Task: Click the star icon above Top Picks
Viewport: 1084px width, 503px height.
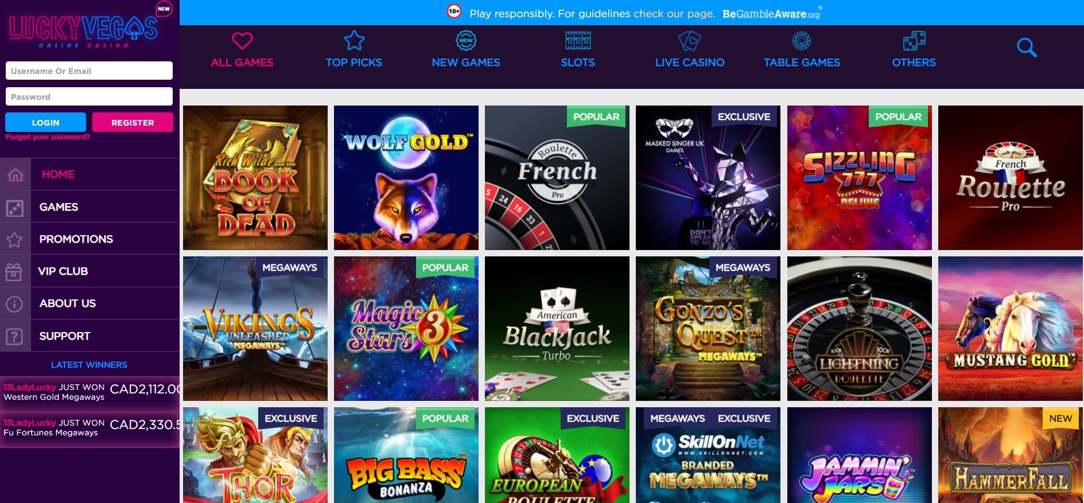Action: [x=354, y=41]
